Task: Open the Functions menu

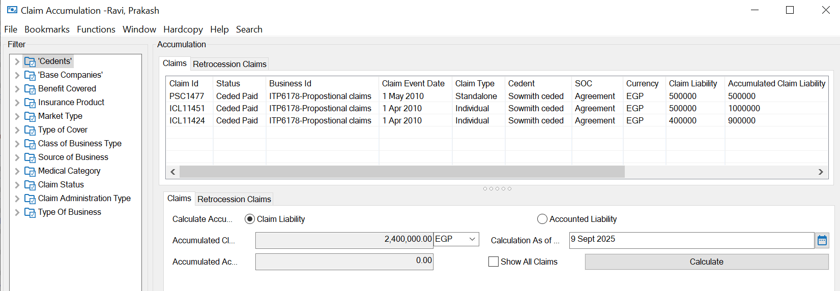Action: 96,29
